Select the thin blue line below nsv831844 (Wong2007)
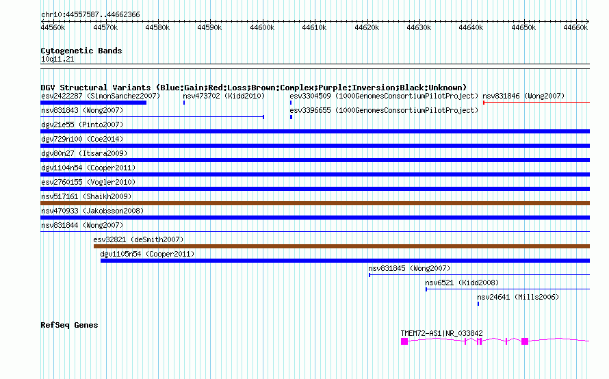This screenshot has height=379, width=609. click(315, 232)
